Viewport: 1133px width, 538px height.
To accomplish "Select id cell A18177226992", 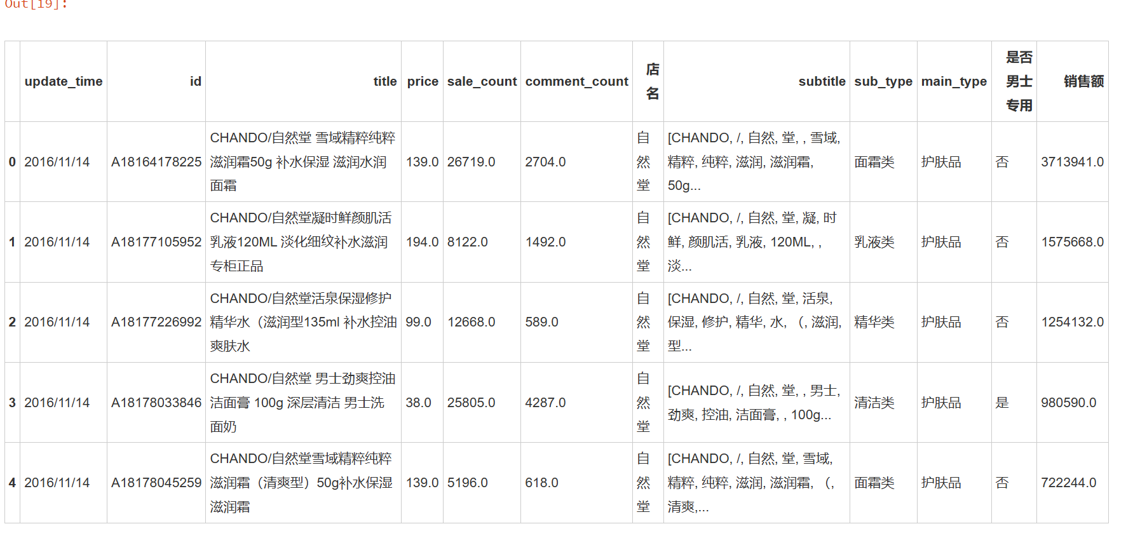I will point(156,322).
